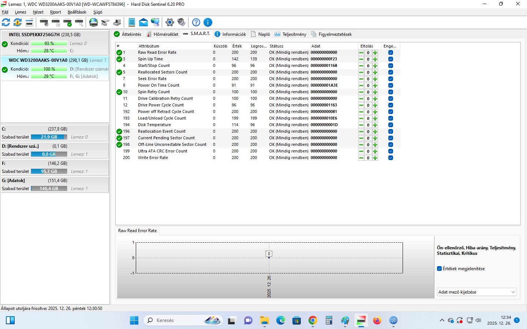Uncheck the enable box for Raw Read Error Rate
The height and width of the screenshot is (329, 527).
[x=390, y=53]
